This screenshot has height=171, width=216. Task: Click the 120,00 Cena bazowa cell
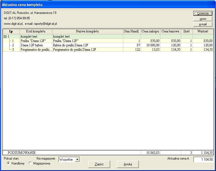click(170, 45)
